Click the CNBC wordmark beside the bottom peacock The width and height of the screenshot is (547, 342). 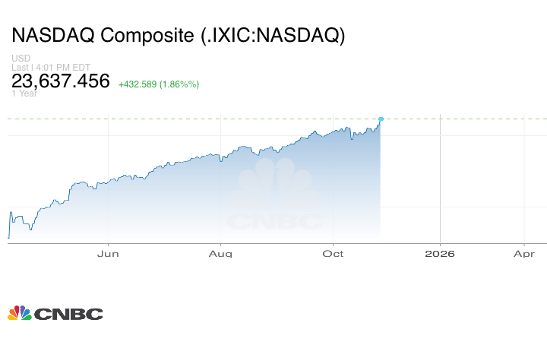click(68, 314)
